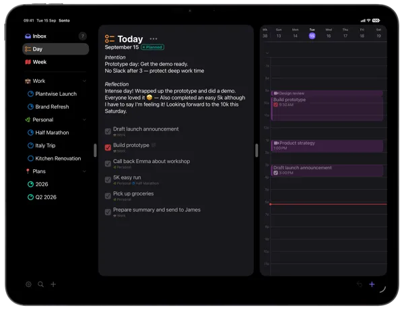
Task: Open the Q2 2026 plan
Action: tap(46, 197)
